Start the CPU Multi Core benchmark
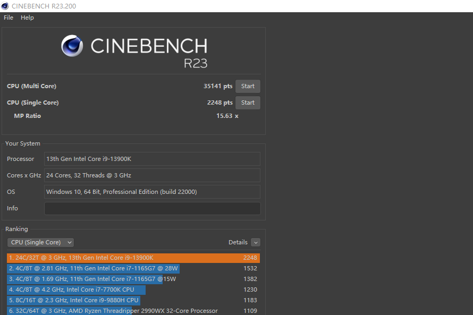 coord(248,86)
